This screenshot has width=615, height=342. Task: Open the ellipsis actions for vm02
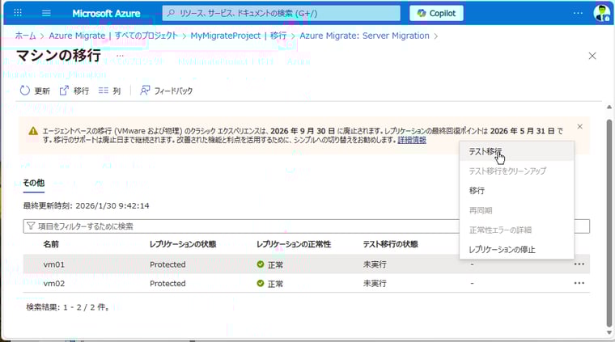579,283
